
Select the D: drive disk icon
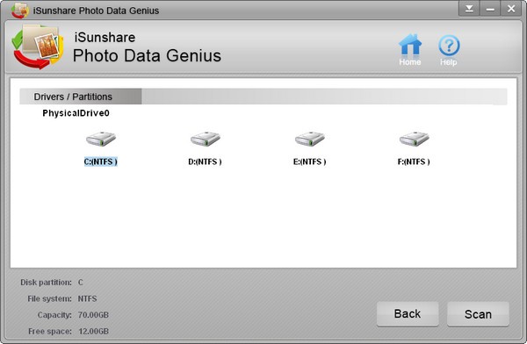tap(205, 139)
